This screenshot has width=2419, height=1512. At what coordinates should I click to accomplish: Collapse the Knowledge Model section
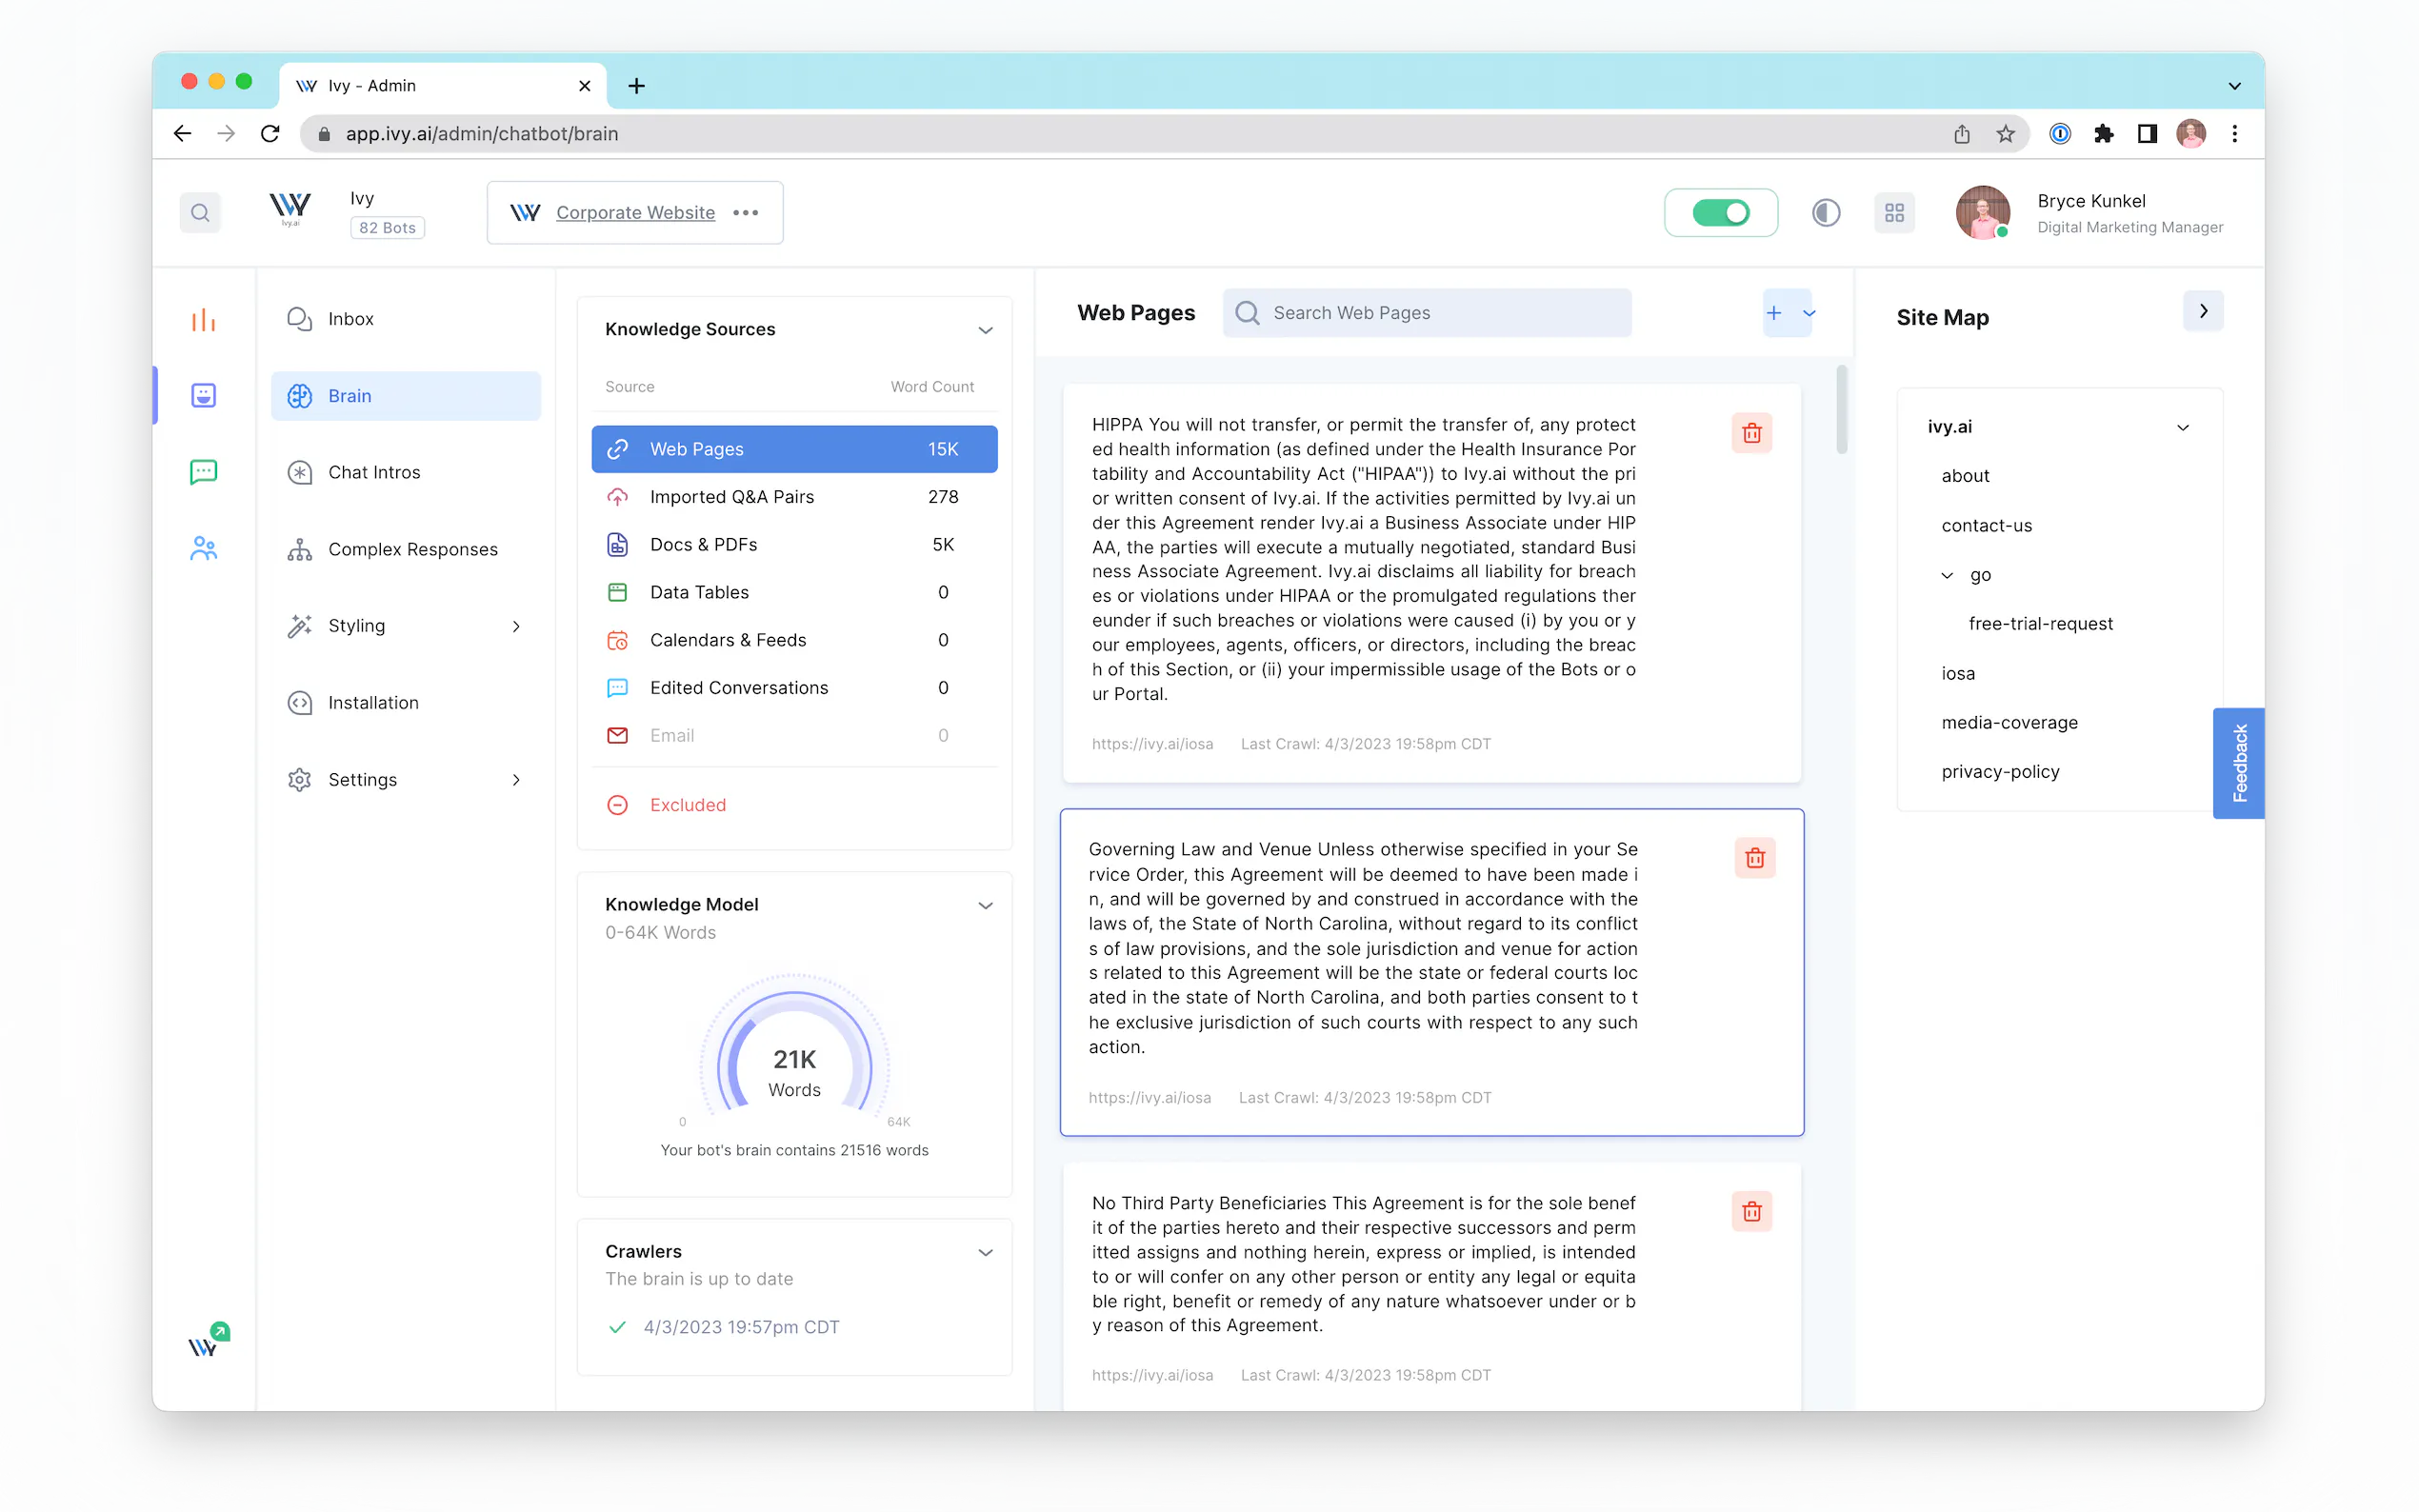(x=985, y=905)
